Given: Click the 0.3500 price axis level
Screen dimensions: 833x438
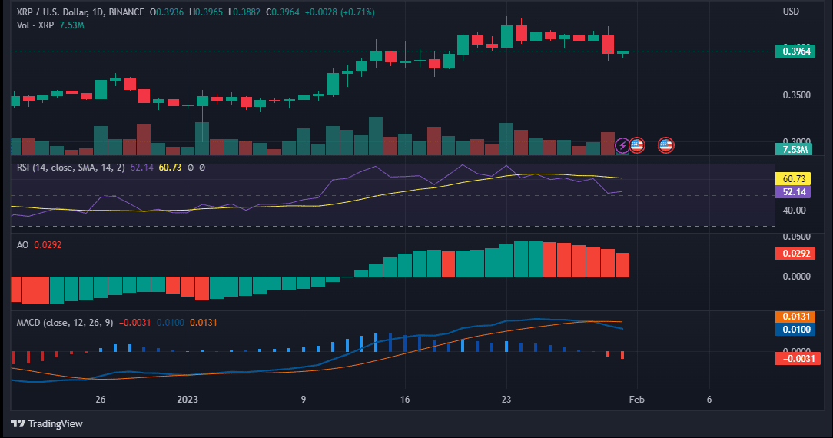Looking at the screenshot, I should click(796, 95).
